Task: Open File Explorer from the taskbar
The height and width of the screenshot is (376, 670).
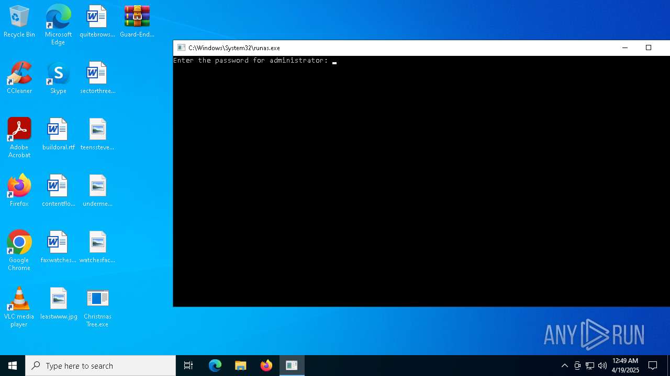Action: (241, 366)
